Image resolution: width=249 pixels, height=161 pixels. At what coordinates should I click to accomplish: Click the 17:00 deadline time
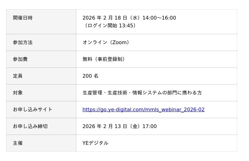click(149, 126)
